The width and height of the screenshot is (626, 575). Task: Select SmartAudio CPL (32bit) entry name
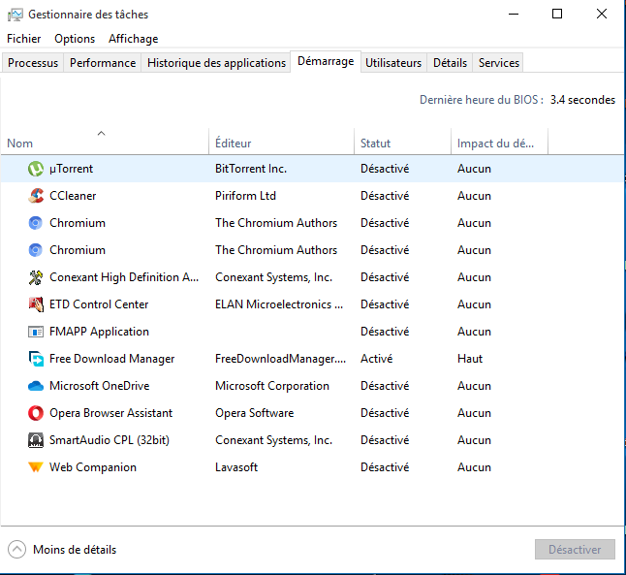click(x=109, y=440)
